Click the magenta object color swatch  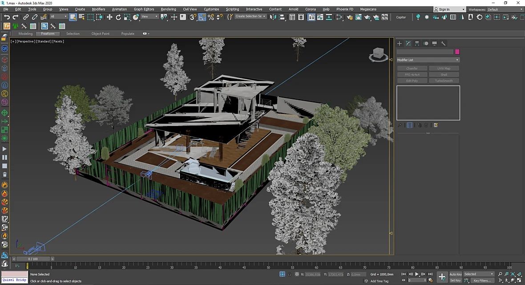(457, 52)
